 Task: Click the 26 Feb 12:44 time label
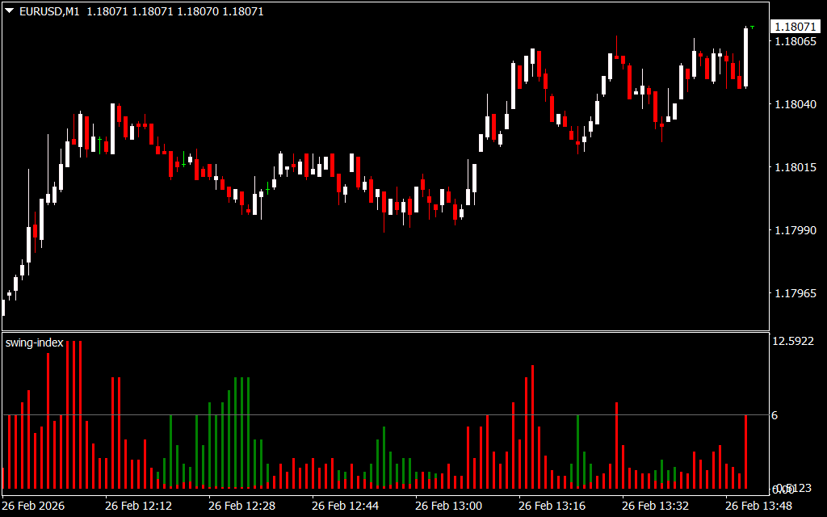pos(345,506)
